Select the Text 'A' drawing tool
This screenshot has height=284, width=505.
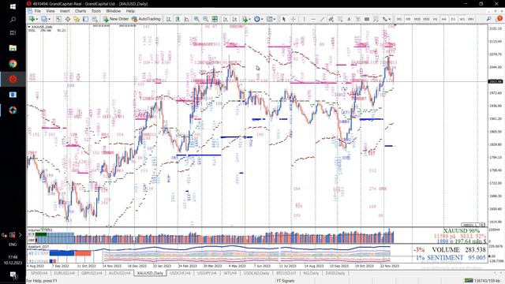349,19
